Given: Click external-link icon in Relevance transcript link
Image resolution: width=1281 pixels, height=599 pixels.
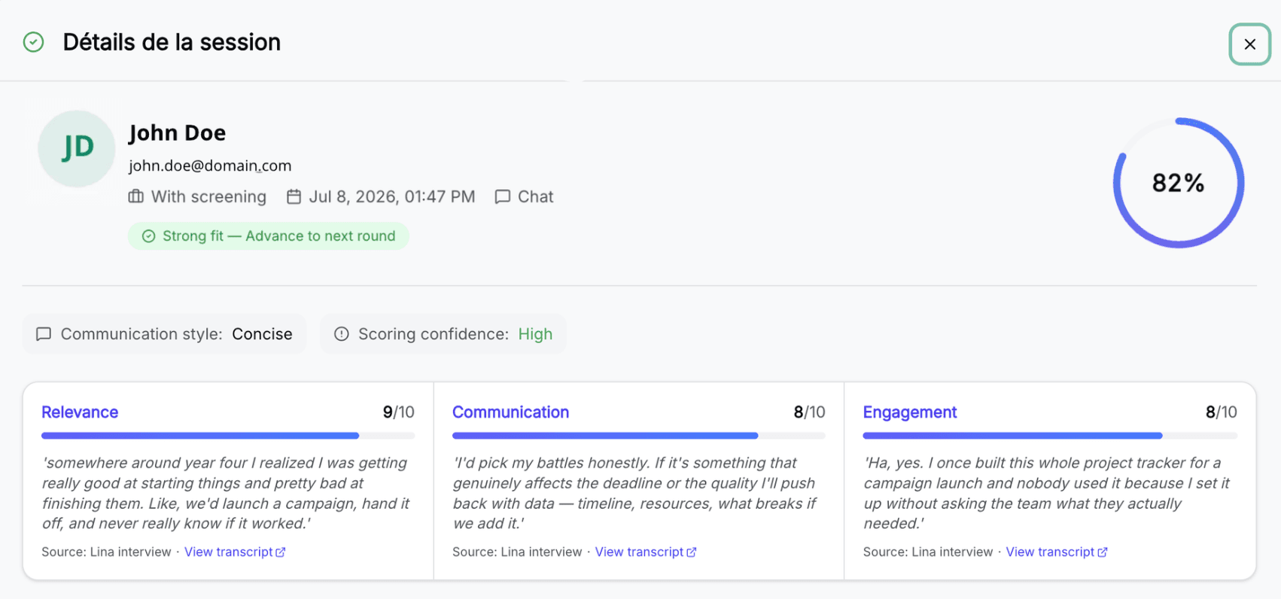Looking at the screenshot, I should tap(281, 552).
